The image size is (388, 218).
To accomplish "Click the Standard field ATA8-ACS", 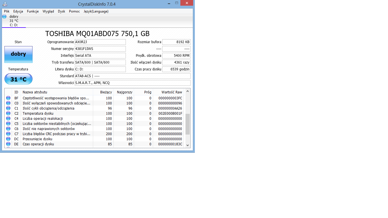I will coord(132,76).
